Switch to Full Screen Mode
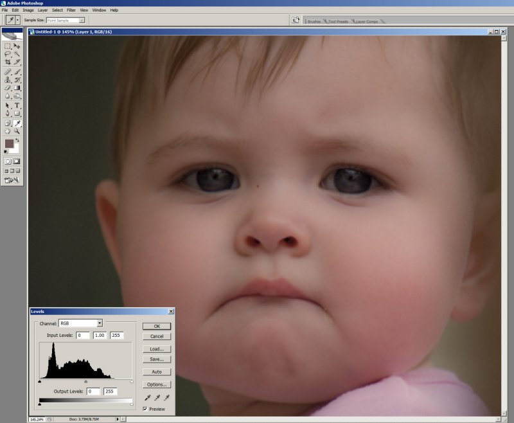The width and height of the screenshot is (514, 423). [18, 171]
